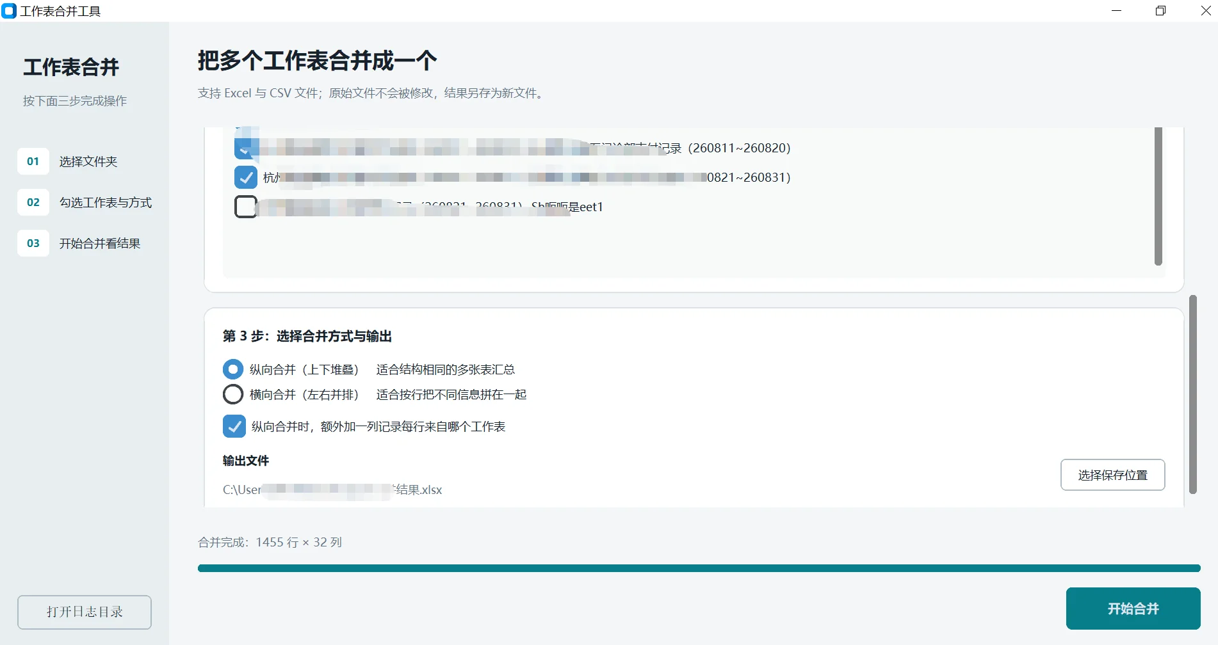The width and height of the screenshot is (1218, 645).
Task: Click the sidebar hint 按下面三步完成操作
Action: (x=75, y=100)
